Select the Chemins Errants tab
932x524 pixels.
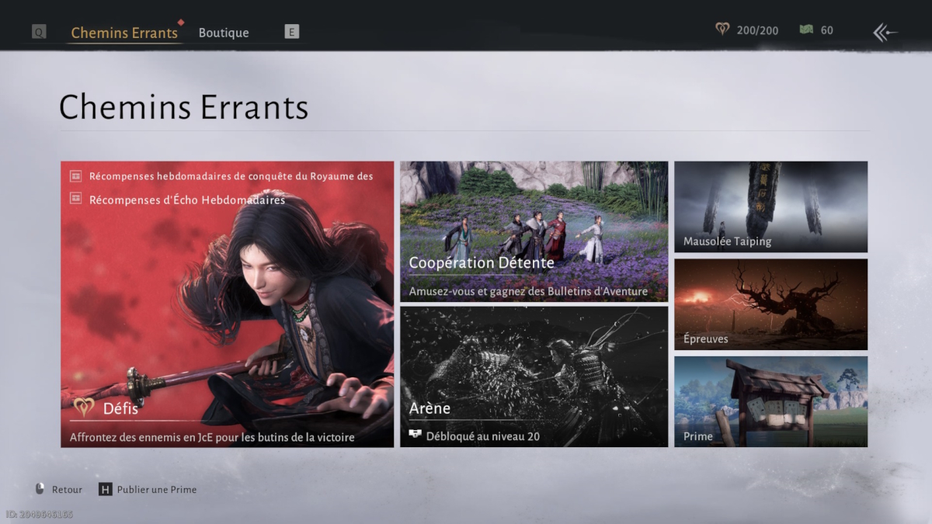[124, 33]
